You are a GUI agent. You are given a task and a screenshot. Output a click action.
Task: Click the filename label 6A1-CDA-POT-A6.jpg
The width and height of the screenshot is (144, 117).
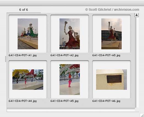106,101
